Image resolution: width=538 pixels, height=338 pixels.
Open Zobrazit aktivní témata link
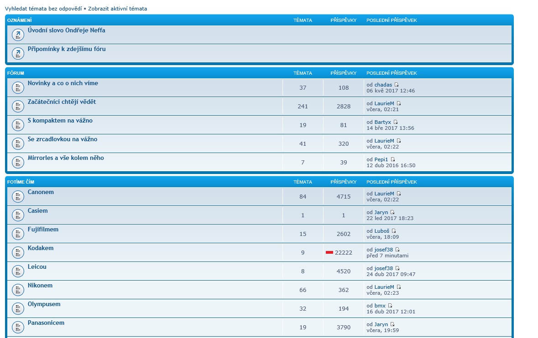(117, 9)
